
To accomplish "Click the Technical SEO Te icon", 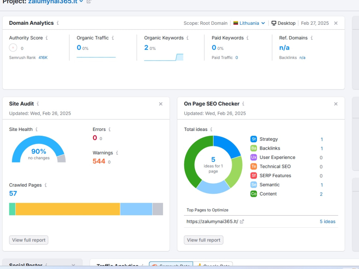I will (254, 166).
